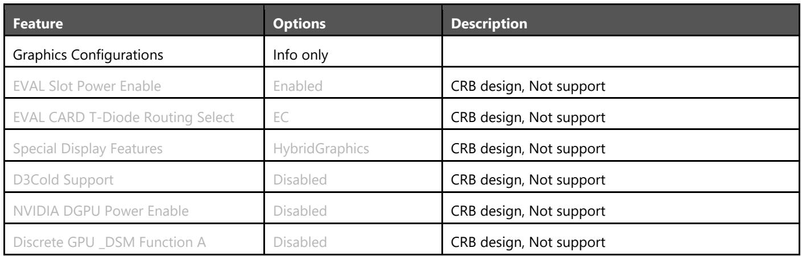This screenshot has width=802, height=256.
Task: Open the EC routing option value
Action: pyautogui.click(x=280, y=117)
